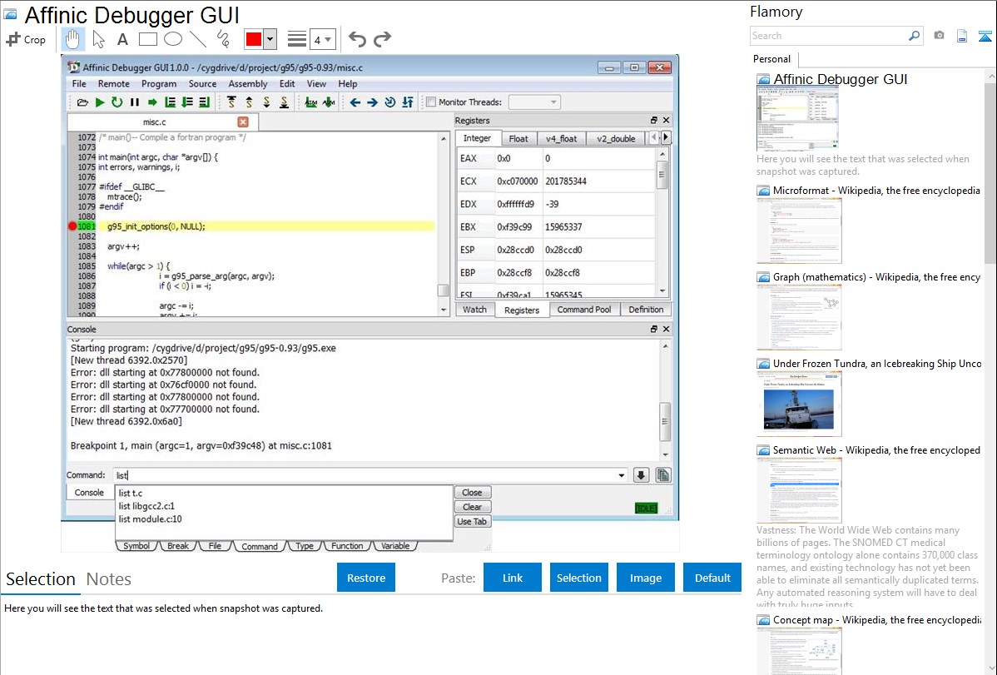This screenshot has height=675, width=997.
Task: Continue execution with green right-arrow icon
Action: coord(152,102)
